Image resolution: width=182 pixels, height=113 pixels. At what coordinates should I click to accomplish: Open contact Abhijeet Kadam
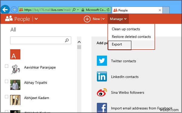click(37, 98)
